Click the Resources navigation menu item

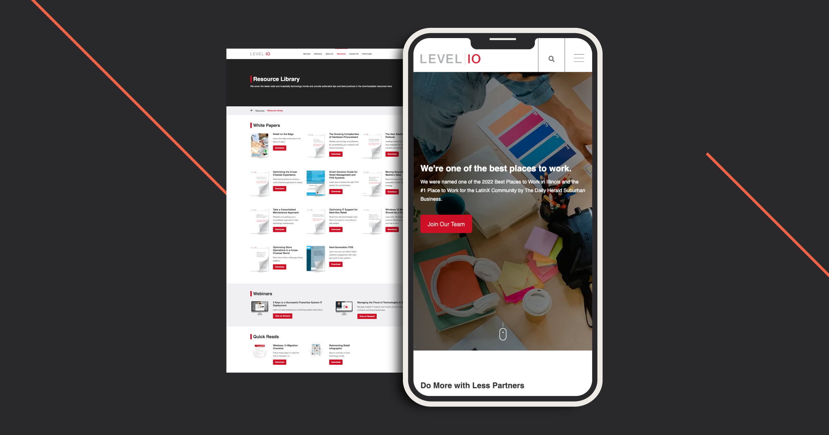(x=341, y=54)
